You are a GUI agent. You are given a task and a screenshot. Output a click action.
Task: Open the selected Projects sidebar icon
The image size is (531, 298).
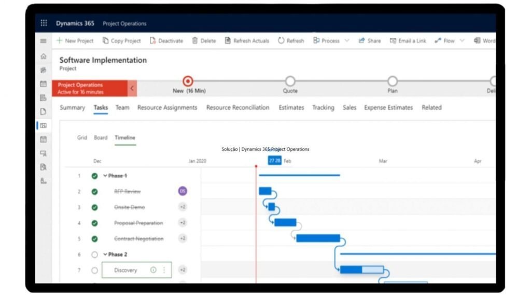(x=44, y=125)
